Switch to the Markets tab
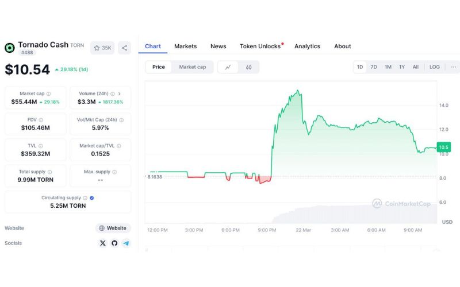The width and height of the screenshot is (460, 287). click(185, 46)
